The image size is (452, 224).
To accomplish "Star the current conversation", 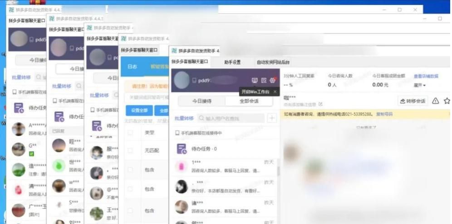I will [447, 101].
